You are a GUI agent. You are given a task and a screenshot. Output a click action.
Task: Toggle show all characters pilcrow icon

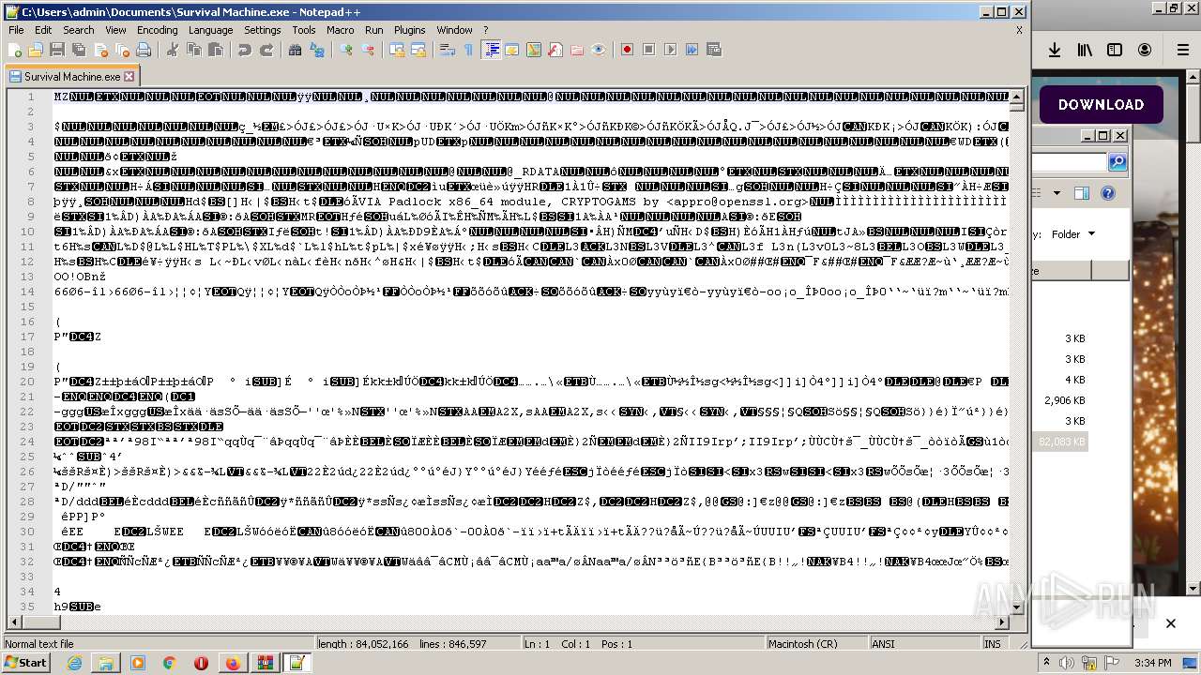point(469,50)
